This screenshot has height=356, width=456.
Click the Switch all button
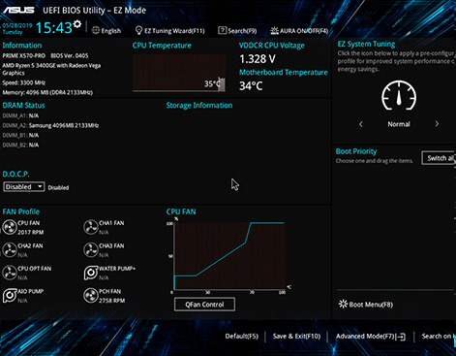439,158
